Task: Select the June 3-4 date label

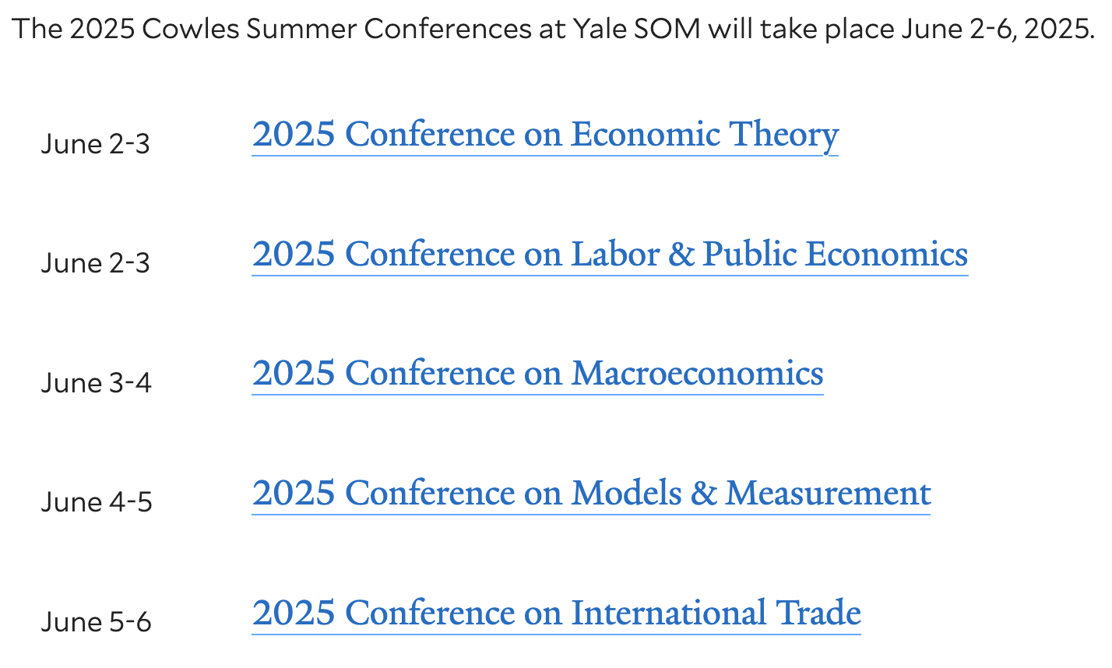Action: [96, 383]
